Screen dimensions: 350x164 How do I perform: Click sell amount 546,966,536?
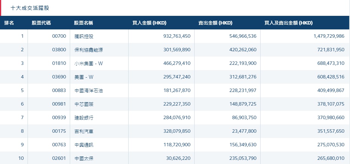coord(243,36)
